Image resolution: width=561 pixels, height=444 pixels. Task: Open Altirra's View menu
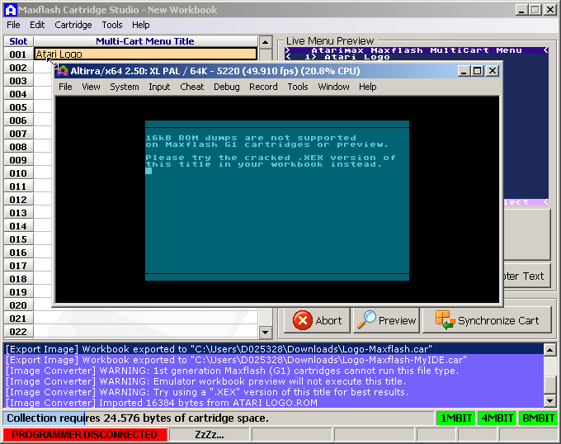coord(91,87)
